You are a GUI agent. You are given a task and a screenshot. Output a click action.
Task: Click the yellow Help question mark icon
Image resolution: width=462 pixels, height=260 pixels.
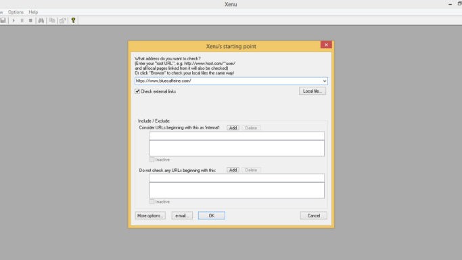point(73,20)
